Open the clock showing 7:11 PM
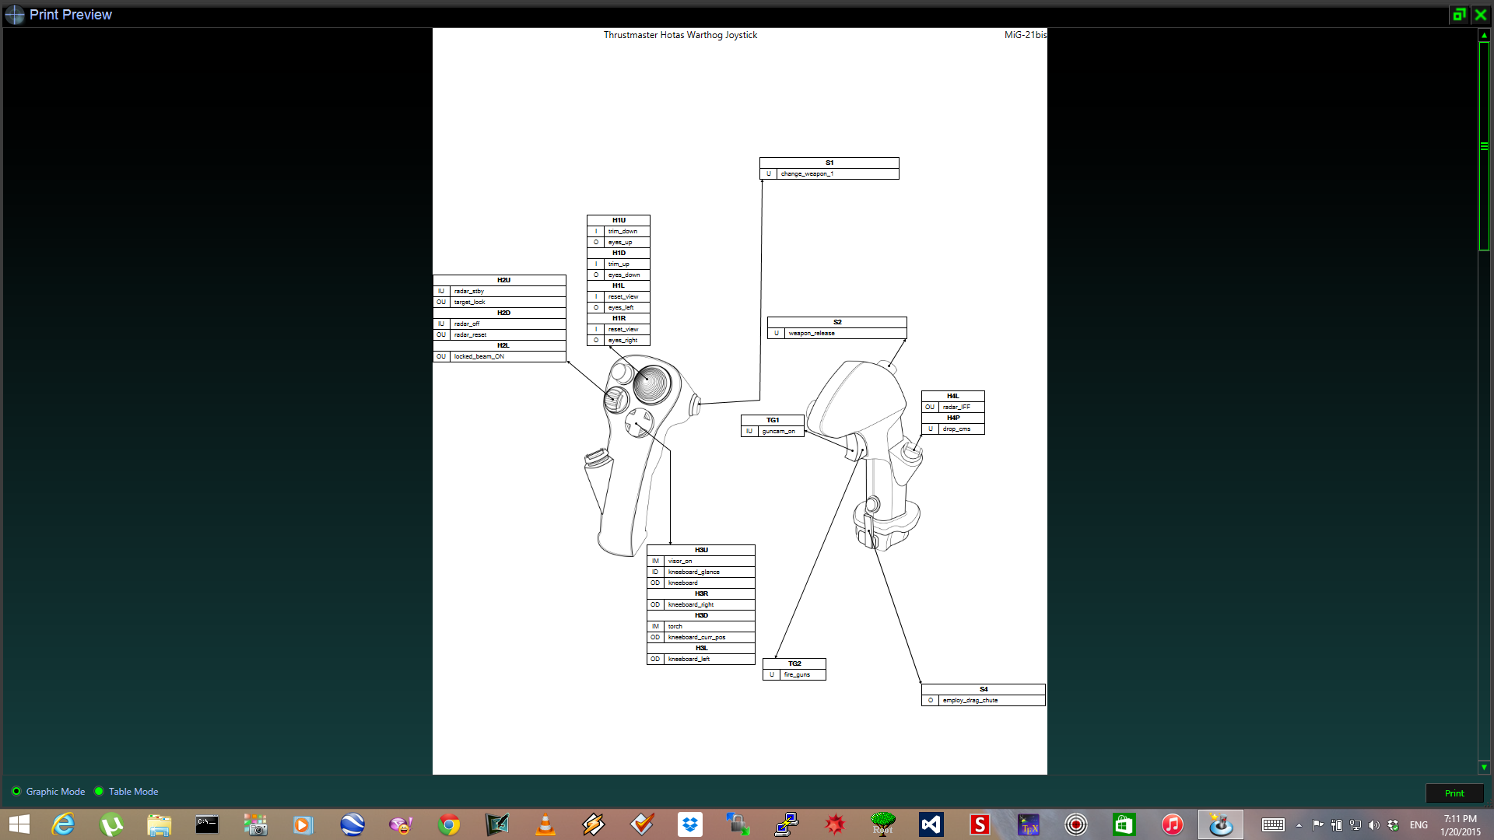Viewport: 1494px width, 840px height. point(1460,825)
